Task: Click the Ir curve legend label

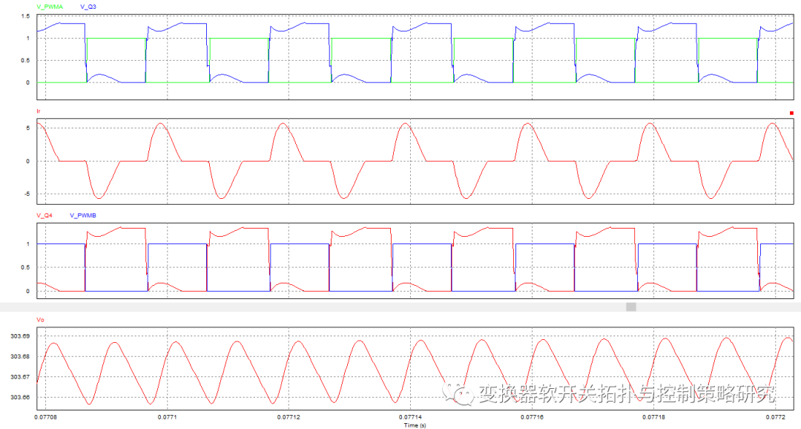Action: point(39,111)
